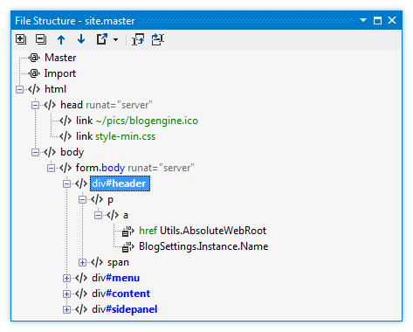Select the p tree node
Image resolution: width=413 pixels, height=332 pixels.
tap(110, 199)
